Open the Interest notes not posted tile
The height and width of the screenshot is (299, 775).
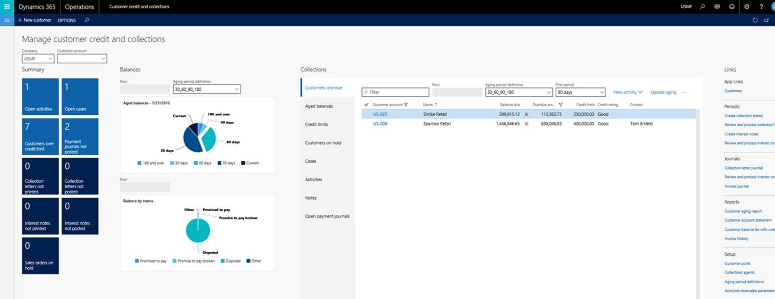point(80,216)
